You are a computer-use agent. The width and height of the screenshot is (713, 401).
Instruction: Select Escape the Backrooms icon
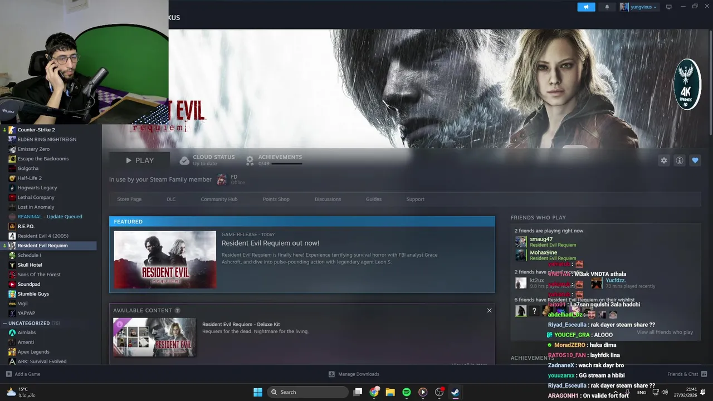coord(12,159)
